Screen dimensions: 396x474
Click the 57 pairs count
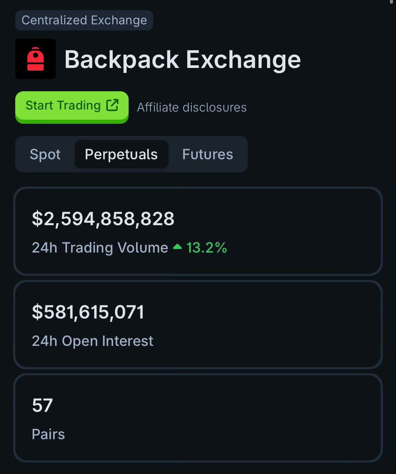42,405
